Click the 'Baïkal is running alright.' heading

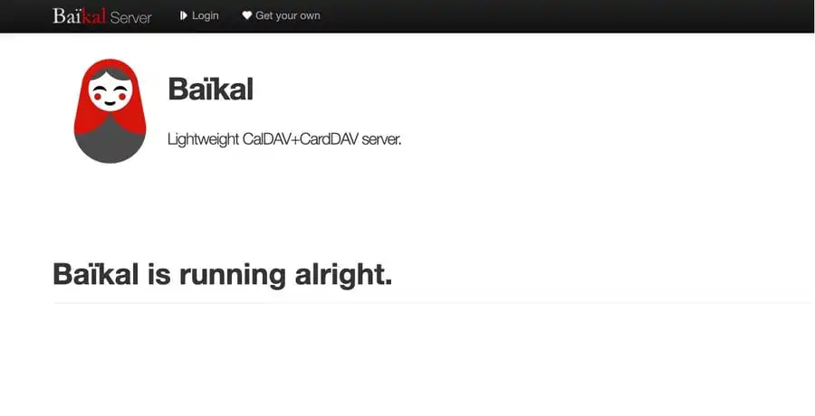point(222,273)
